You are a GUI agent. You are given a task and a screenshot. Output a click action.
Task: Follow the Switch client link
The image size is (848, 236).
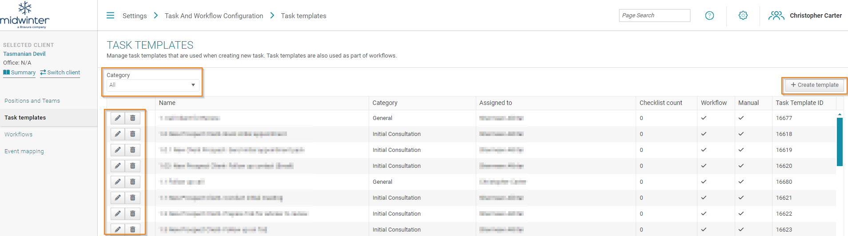click(x=60, y=73)
